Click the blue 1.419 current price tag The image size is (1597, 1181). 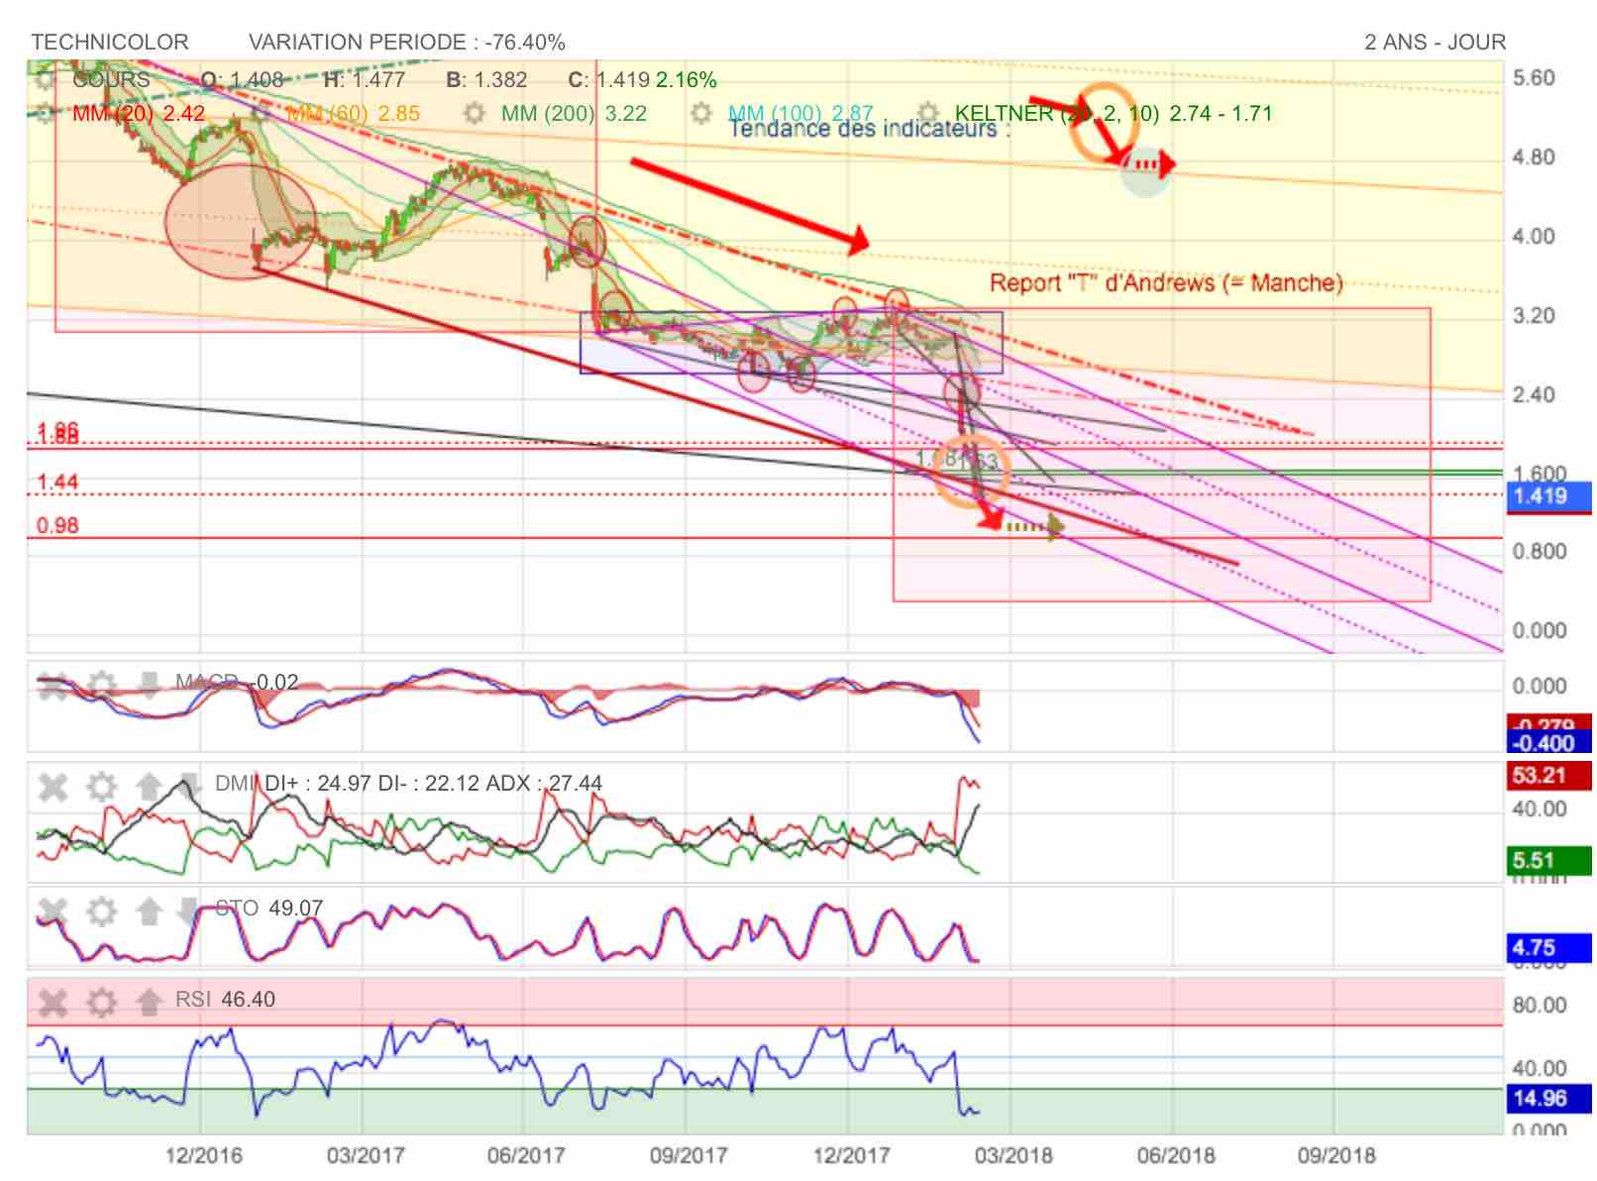[x=1548, y=496]
